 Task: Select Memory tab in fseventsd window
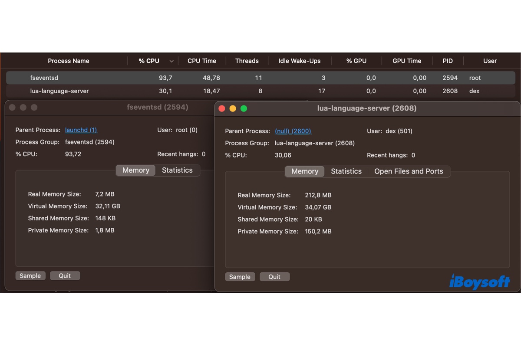click(135, 170)
